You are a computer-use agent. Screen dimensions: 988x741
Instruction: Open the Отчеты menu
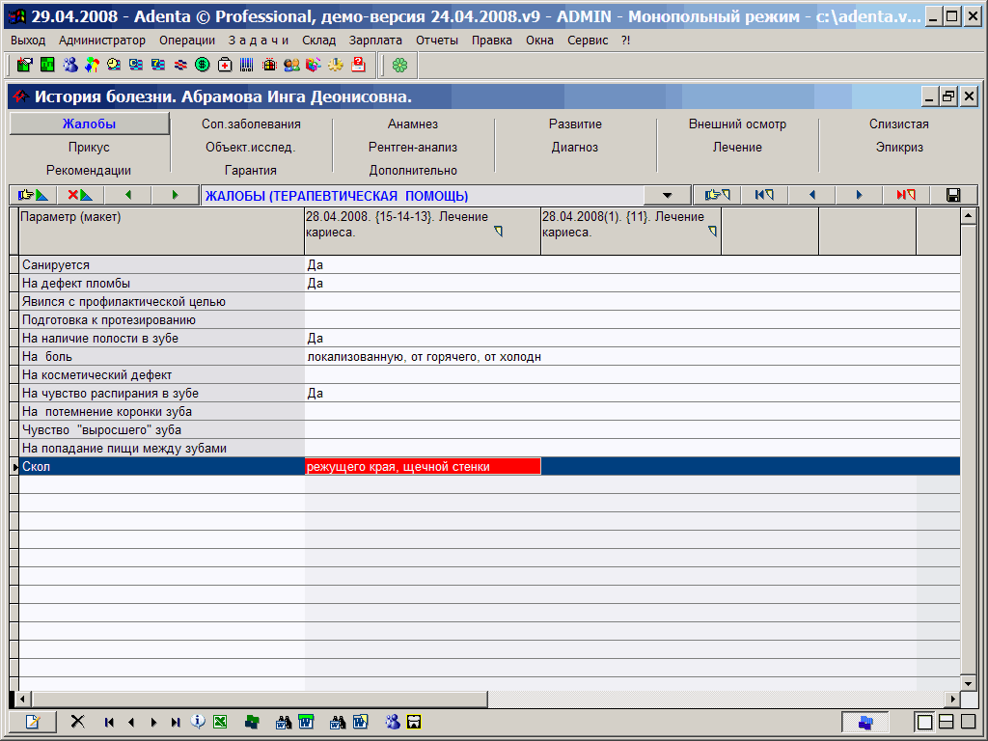point(437,41)
